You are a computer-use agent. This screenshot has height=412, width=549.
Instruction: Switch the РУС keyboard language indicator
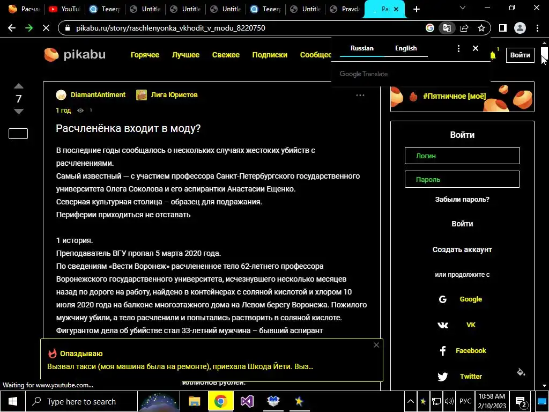[465, 401]
